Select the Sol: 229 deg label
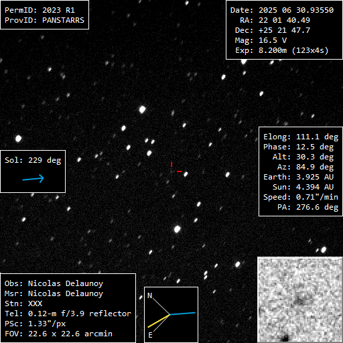 click(x=33, y=160)
